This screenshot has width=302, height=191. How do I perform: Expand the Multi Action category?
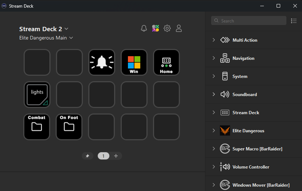click(214, 40)
